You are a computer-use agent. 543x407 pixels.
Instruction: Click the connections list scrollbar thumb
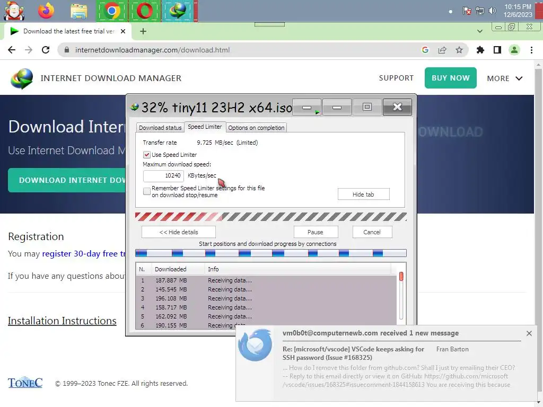(401, 276)
